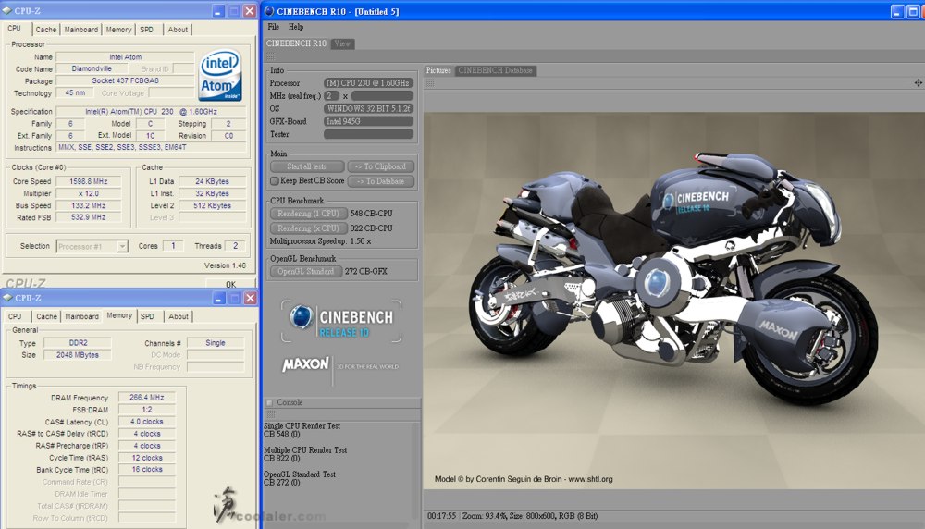This screenshot has height=529, width=925.
Task: Click OK in the top CPU-Z window
Action: point(230,284)
